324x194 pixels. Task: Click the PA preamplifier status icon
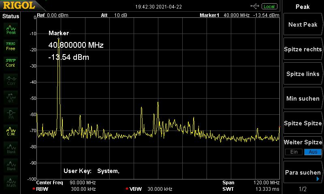tap(11, 115)
